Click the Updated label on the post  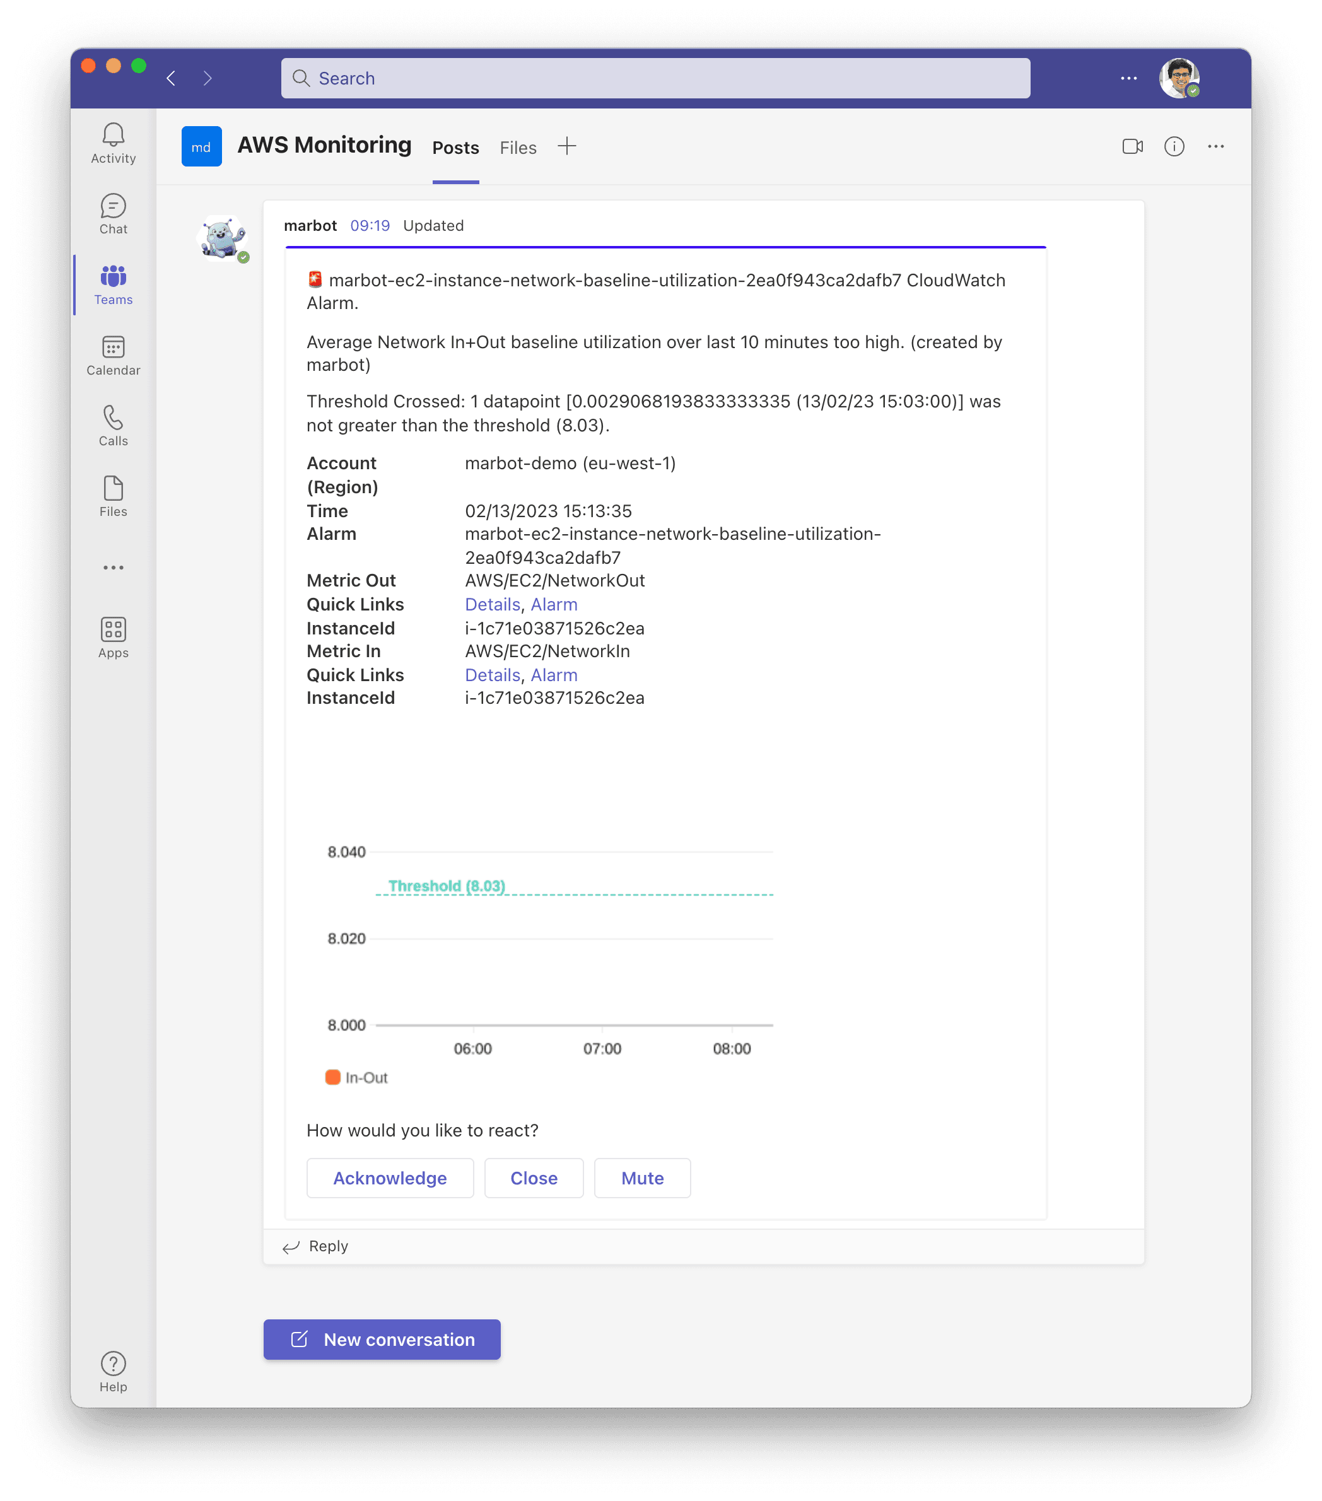pos(433,225)
